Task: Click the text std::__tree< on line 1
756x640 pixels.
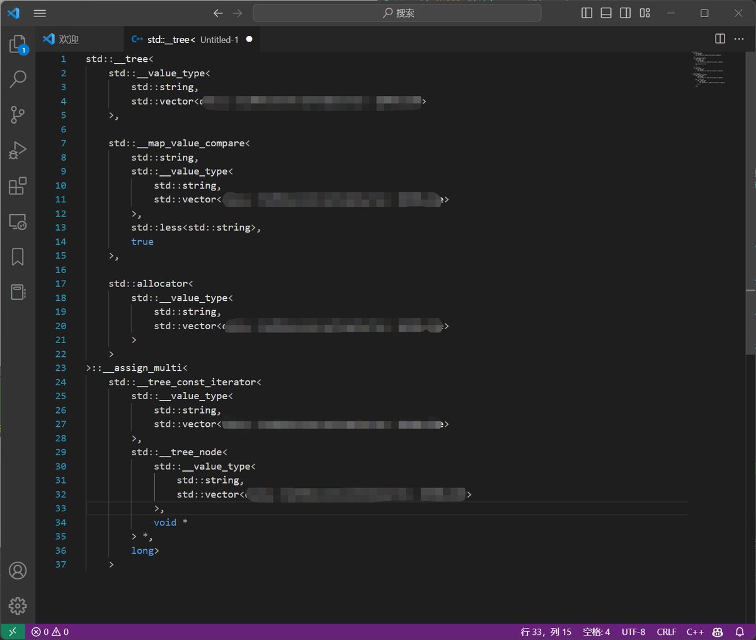Action: pos(120,59)
